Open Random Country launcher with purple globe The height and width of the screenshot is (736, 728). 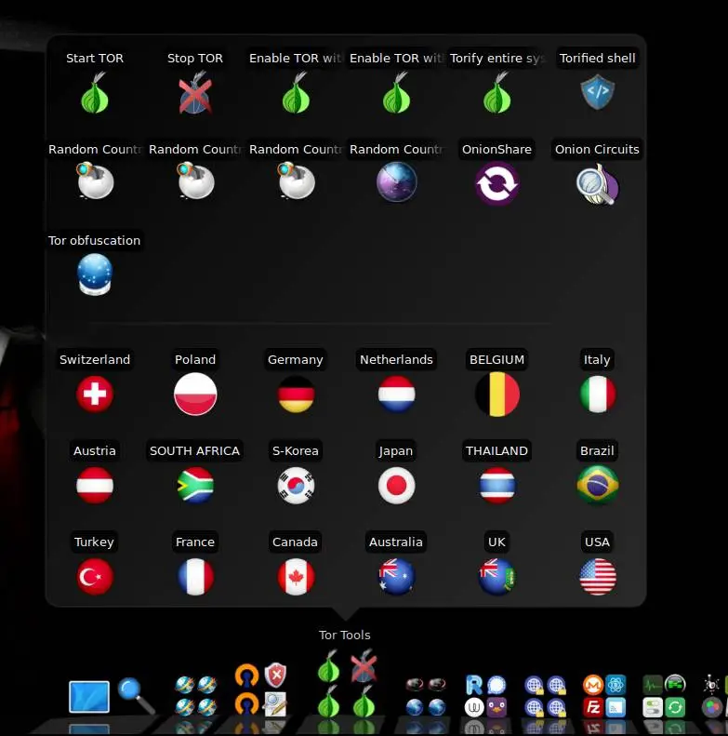pyautogui.click(x=396, y=182)
